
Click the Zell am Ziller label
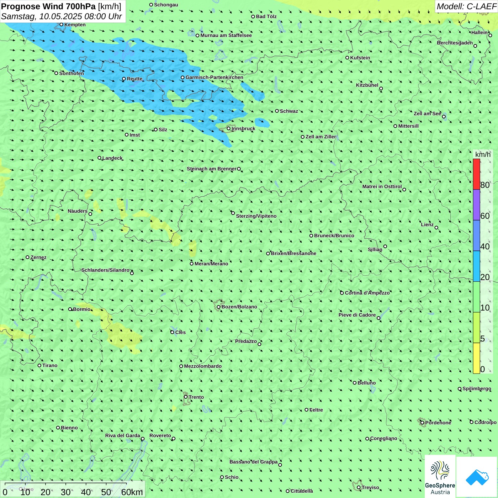320,137
